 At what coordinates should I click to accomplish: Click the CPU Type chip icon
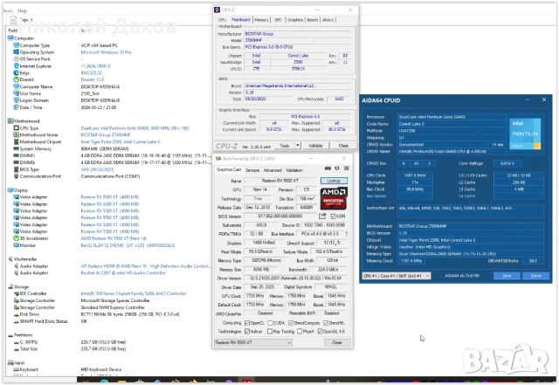tap(16, 128)
